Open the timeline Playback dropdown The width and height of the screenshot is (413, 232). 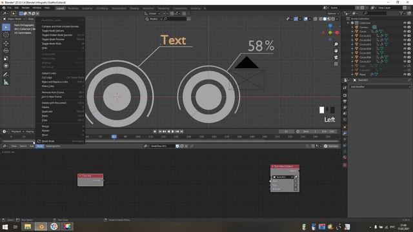click(x=17, y=131)
